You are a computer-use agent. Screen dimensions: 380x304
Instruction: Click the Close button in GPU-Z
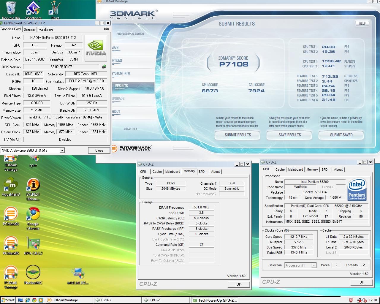(x=99, y=151)
